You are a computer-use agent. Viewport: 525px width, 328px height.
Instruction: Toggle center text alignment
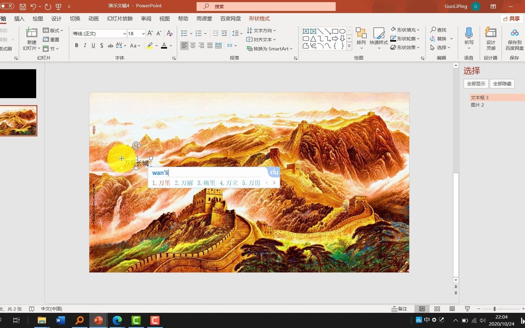point(193,46)
